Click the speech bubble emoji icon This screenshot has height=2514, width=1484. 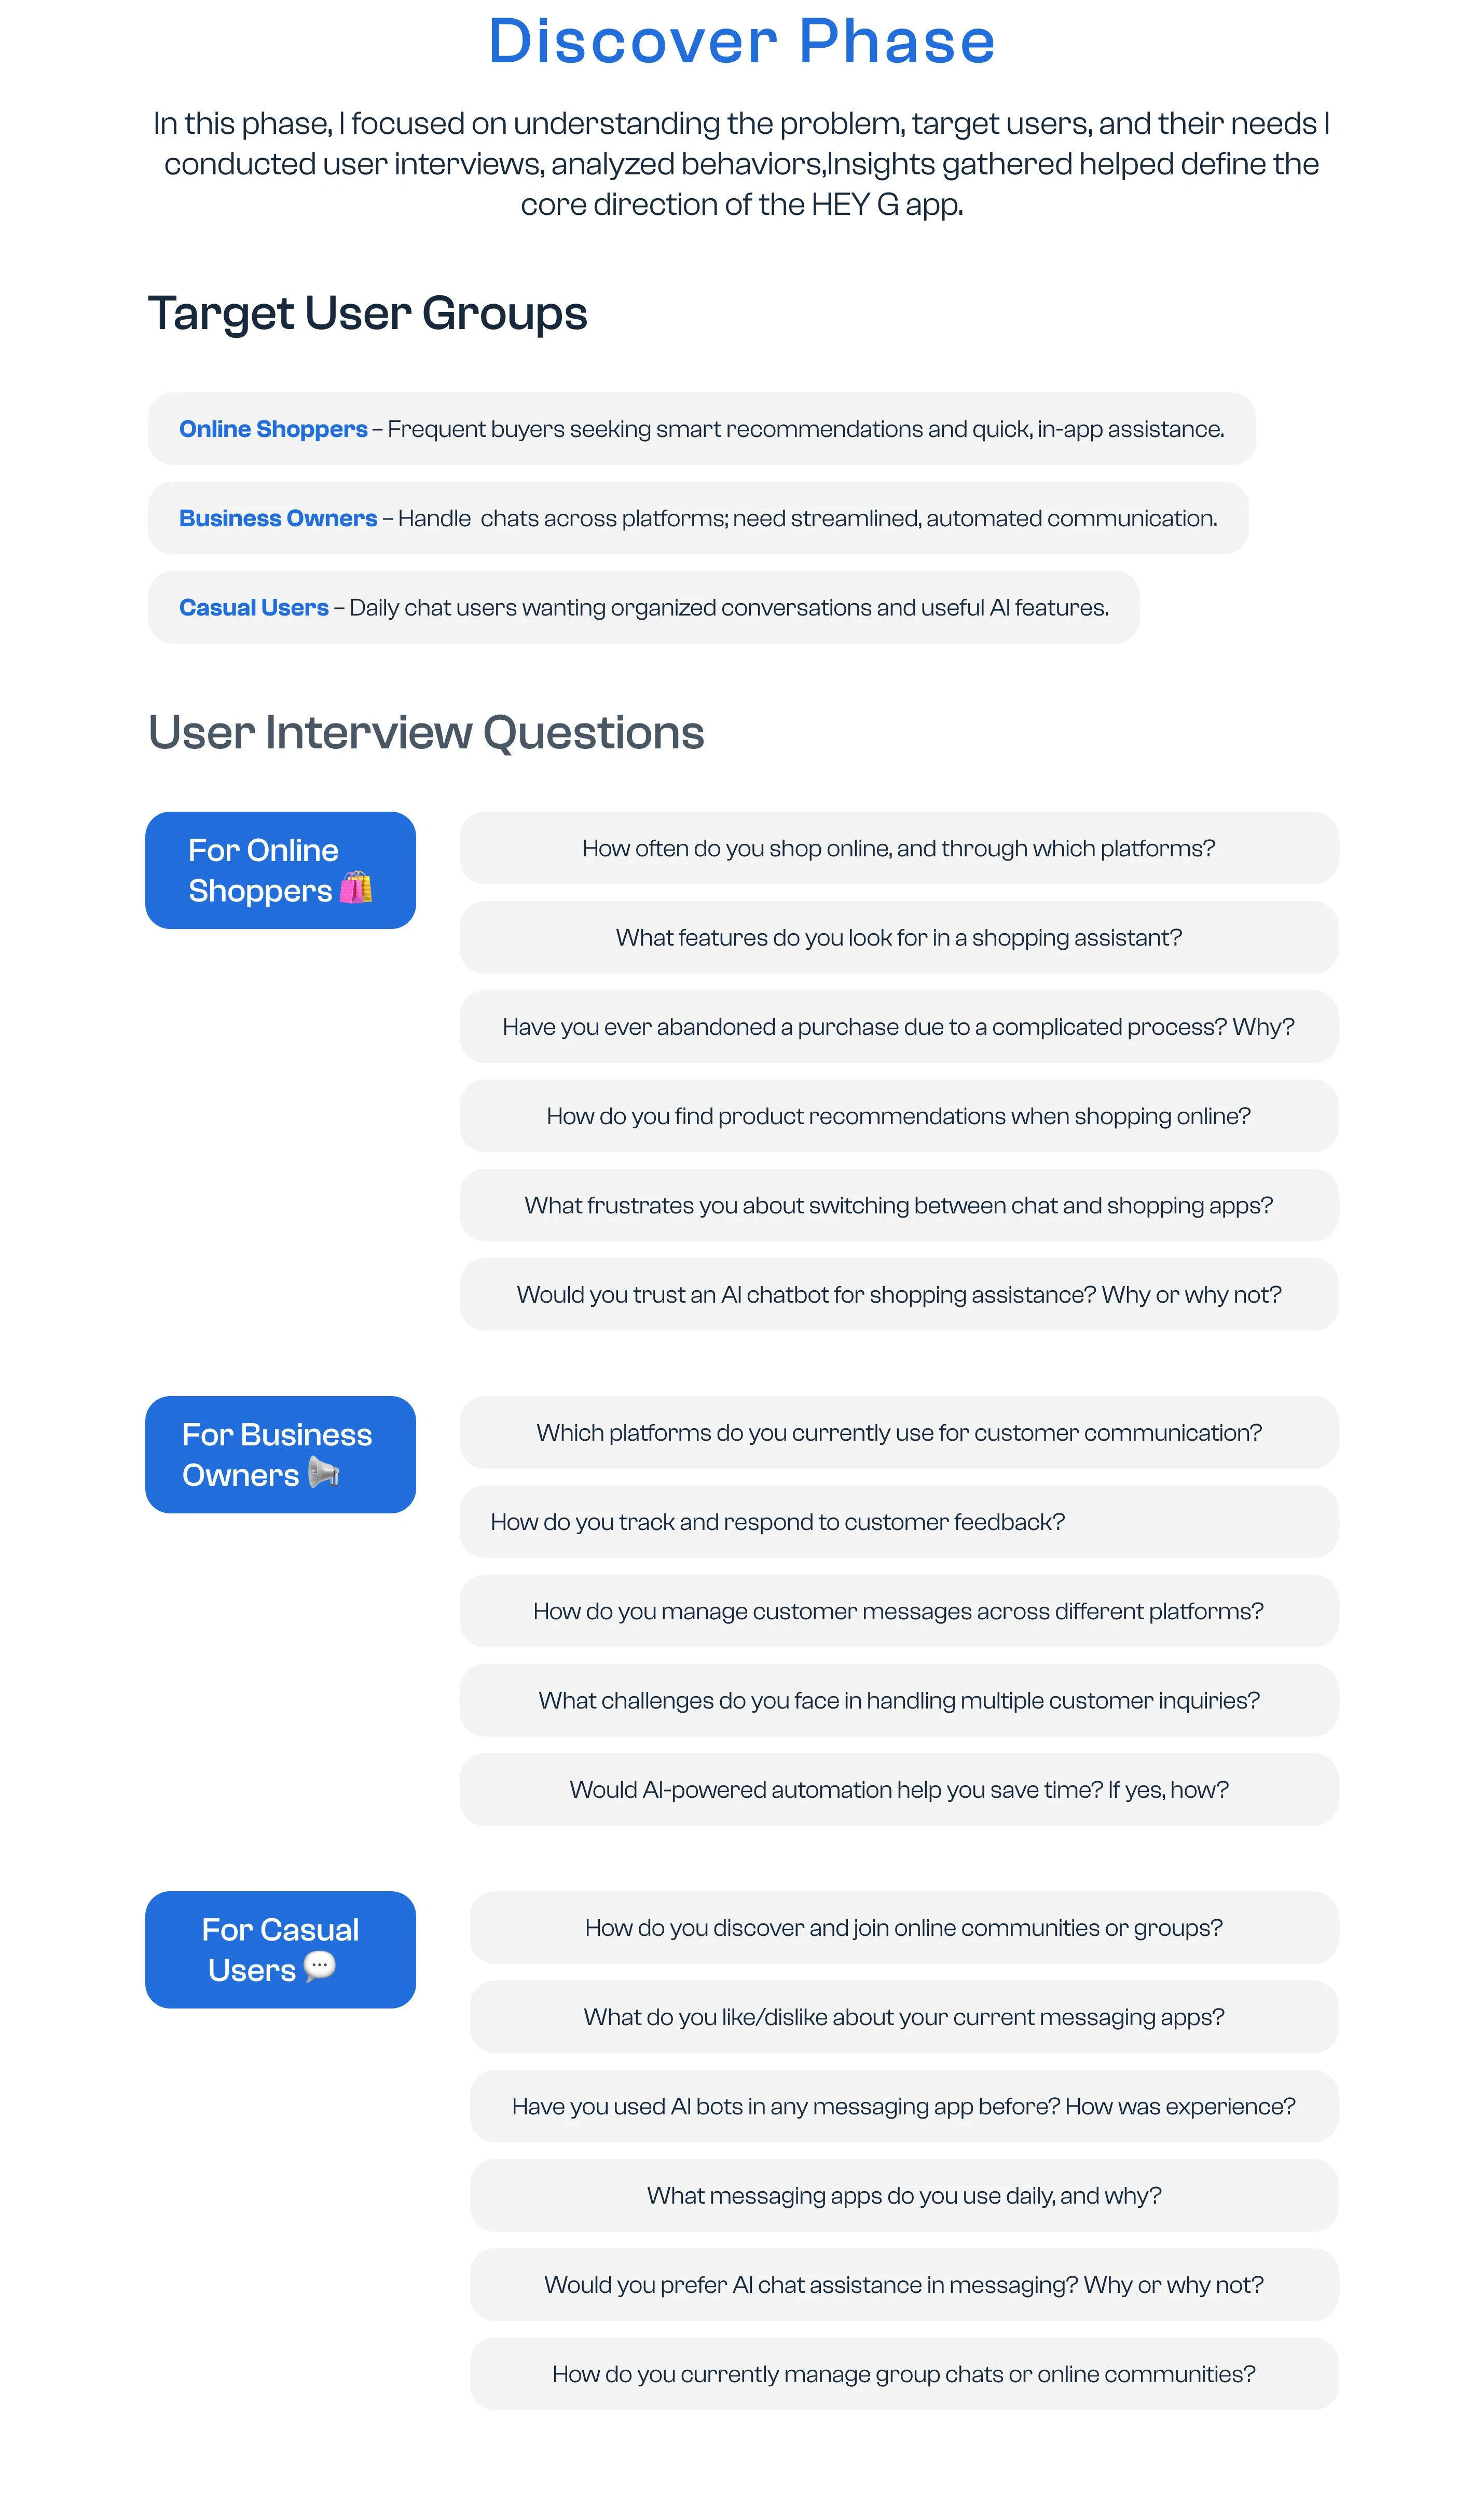click(x=319, y=1966)
